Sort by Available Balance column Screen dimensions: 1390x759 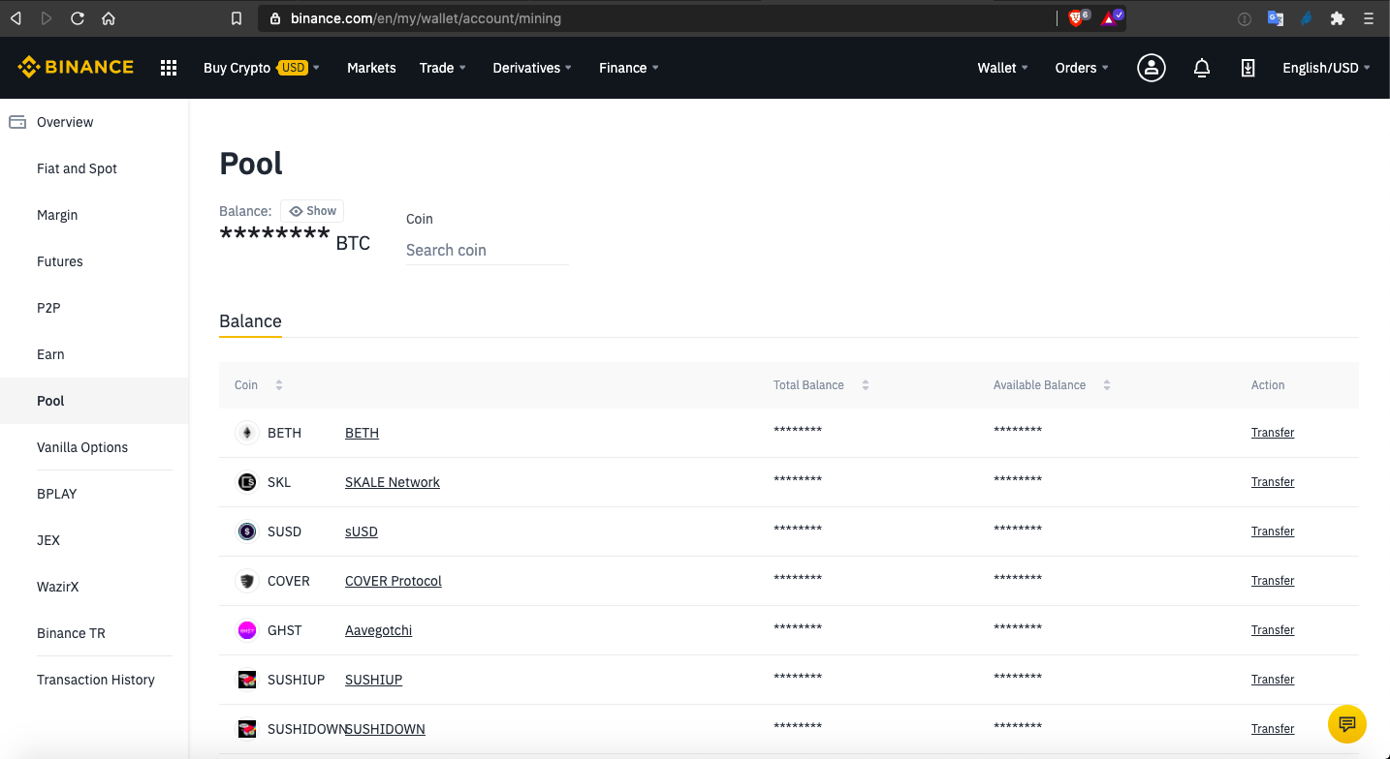click(1052, 385)
